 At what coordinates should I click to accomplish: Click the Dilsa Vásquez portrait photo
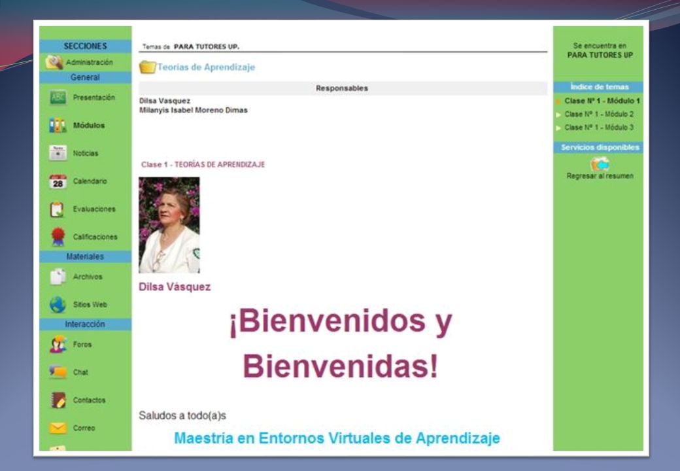pos(169,225)
